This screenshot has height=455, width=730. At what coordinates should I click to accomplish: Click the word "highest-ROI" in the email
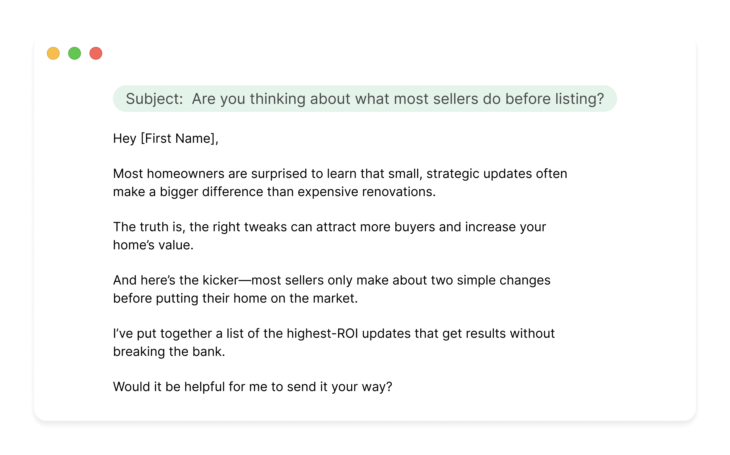(x=322, y=334)
